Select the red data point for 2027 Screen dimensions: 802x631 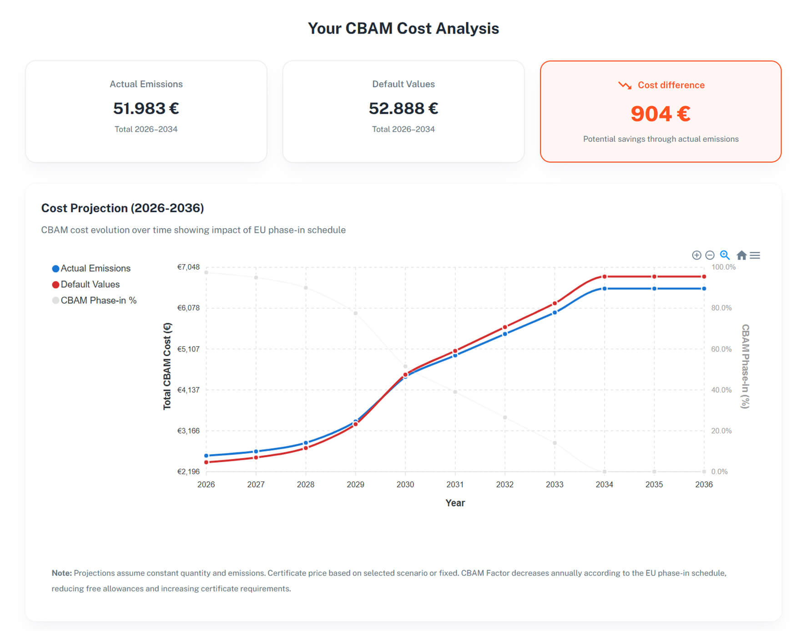256,457
